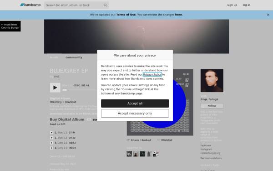Switch to the community tab
The height and width of the screenshot is (171, 273).
tap(74, 57)
